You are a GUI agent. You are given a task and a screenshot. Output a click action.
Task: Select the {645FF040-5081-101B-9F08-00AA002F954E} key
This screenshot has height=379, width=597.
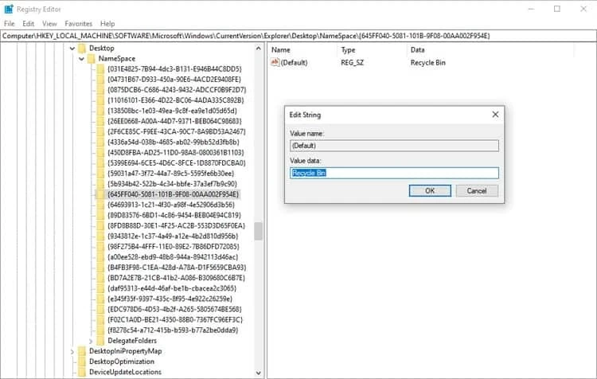point(173,194)
